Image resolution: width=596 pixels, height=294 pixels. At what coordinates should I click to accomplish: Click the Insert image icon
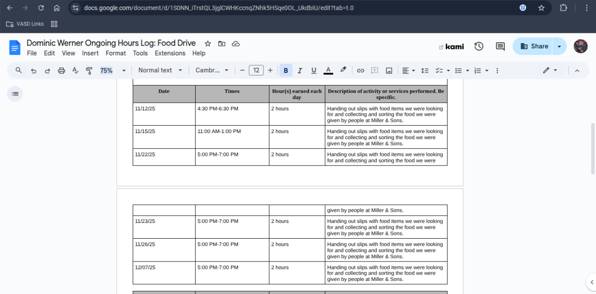(389, 71)
